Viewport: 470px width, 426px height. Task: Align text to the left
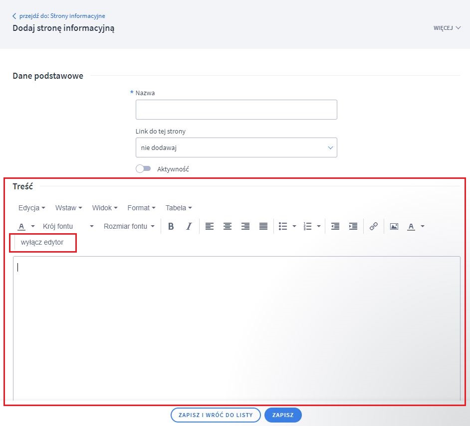(210, 226)
